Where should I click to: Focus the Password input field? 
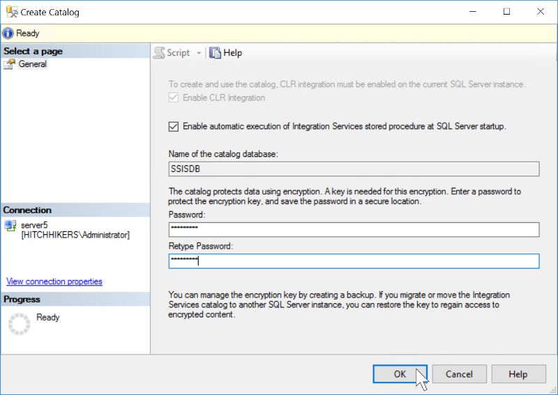tap(354, 230)
